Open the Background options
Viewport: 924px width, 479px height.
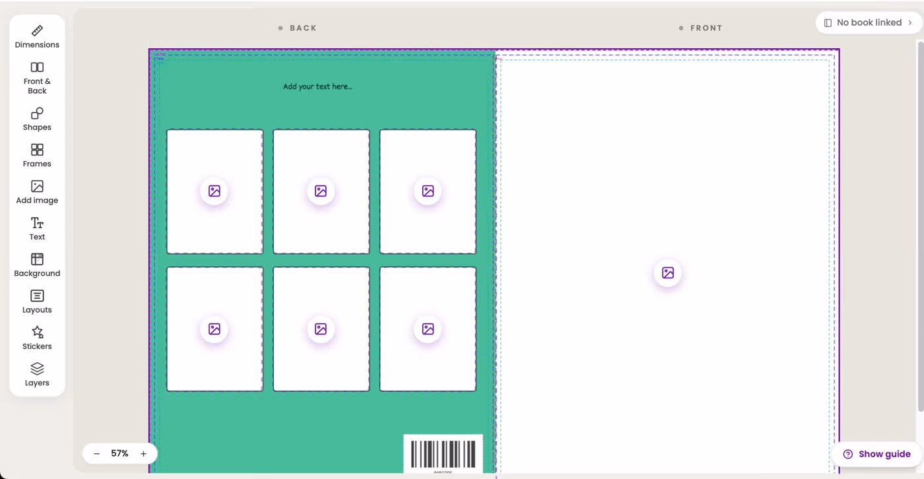[x=37, y=265]
